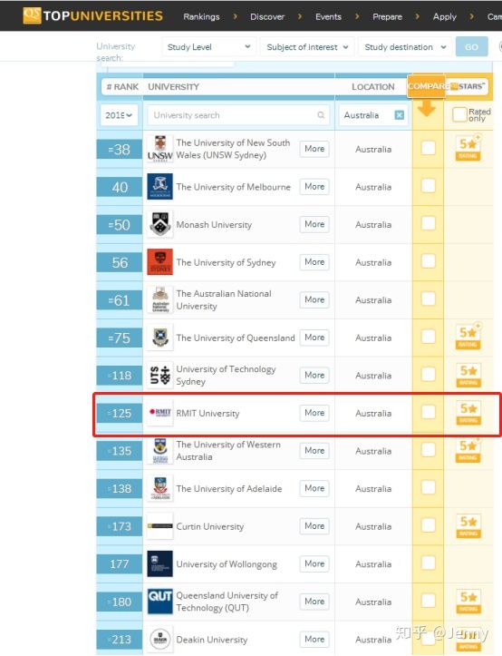
Task: Click More button for Curtin University
Action: pyautogui.click(x=314, y=526)
